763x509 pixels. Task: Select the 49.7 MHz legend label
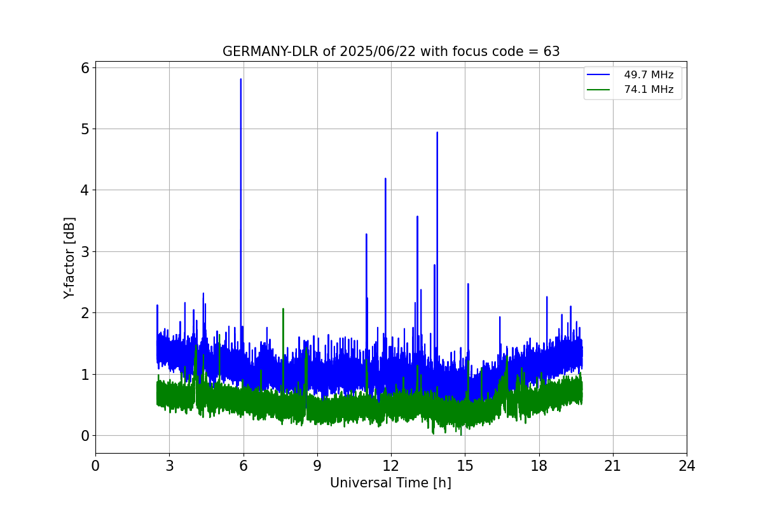649,75
